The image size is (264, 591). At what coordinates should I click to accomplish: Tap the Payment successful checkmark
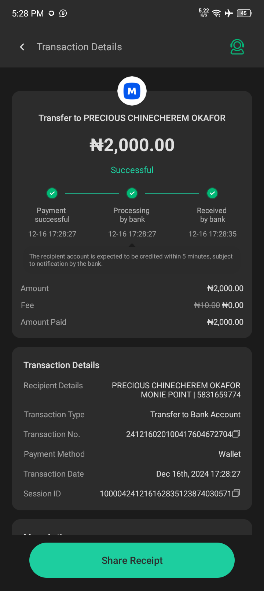(x=52, y=193)
